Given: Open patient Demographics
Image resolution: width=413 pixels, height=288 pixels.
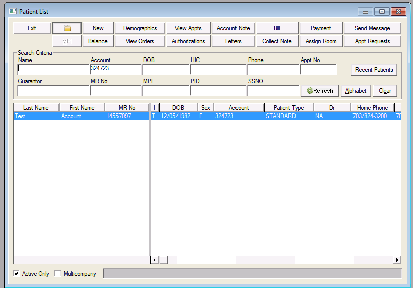Looking at the screenshot, I should point(140,28).
